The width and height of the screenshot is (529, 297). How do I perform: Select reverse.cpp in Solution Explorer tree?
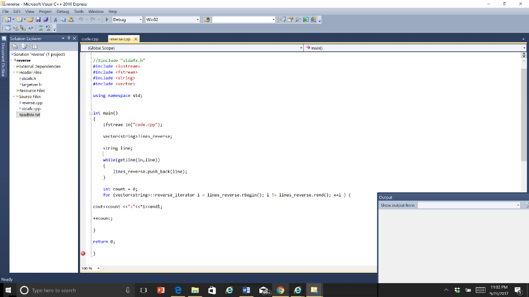[x=32, y=103]
